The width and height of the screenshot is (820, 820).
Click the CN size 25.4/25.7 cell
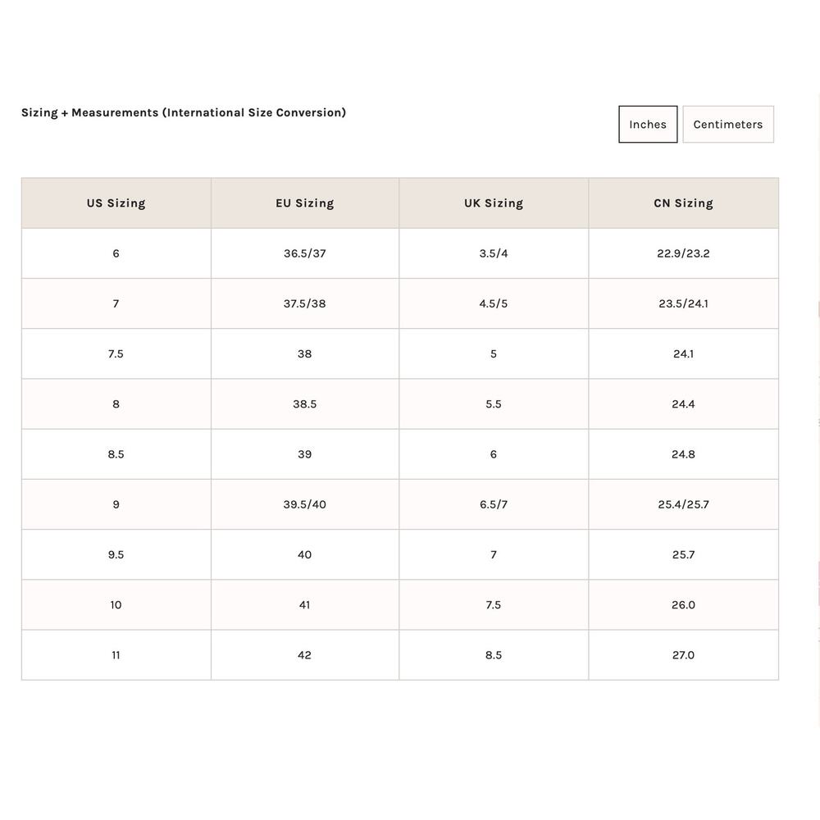click(683, 504)
